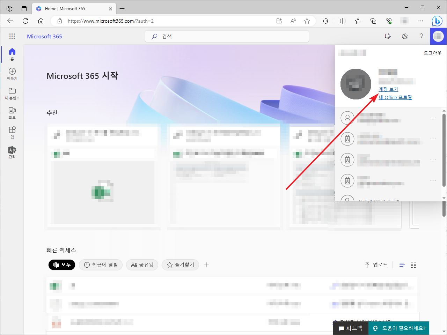Open Browser essentials heart icon
The width and height of the screenshot is (447, 335).
click(x=389, y=21)
